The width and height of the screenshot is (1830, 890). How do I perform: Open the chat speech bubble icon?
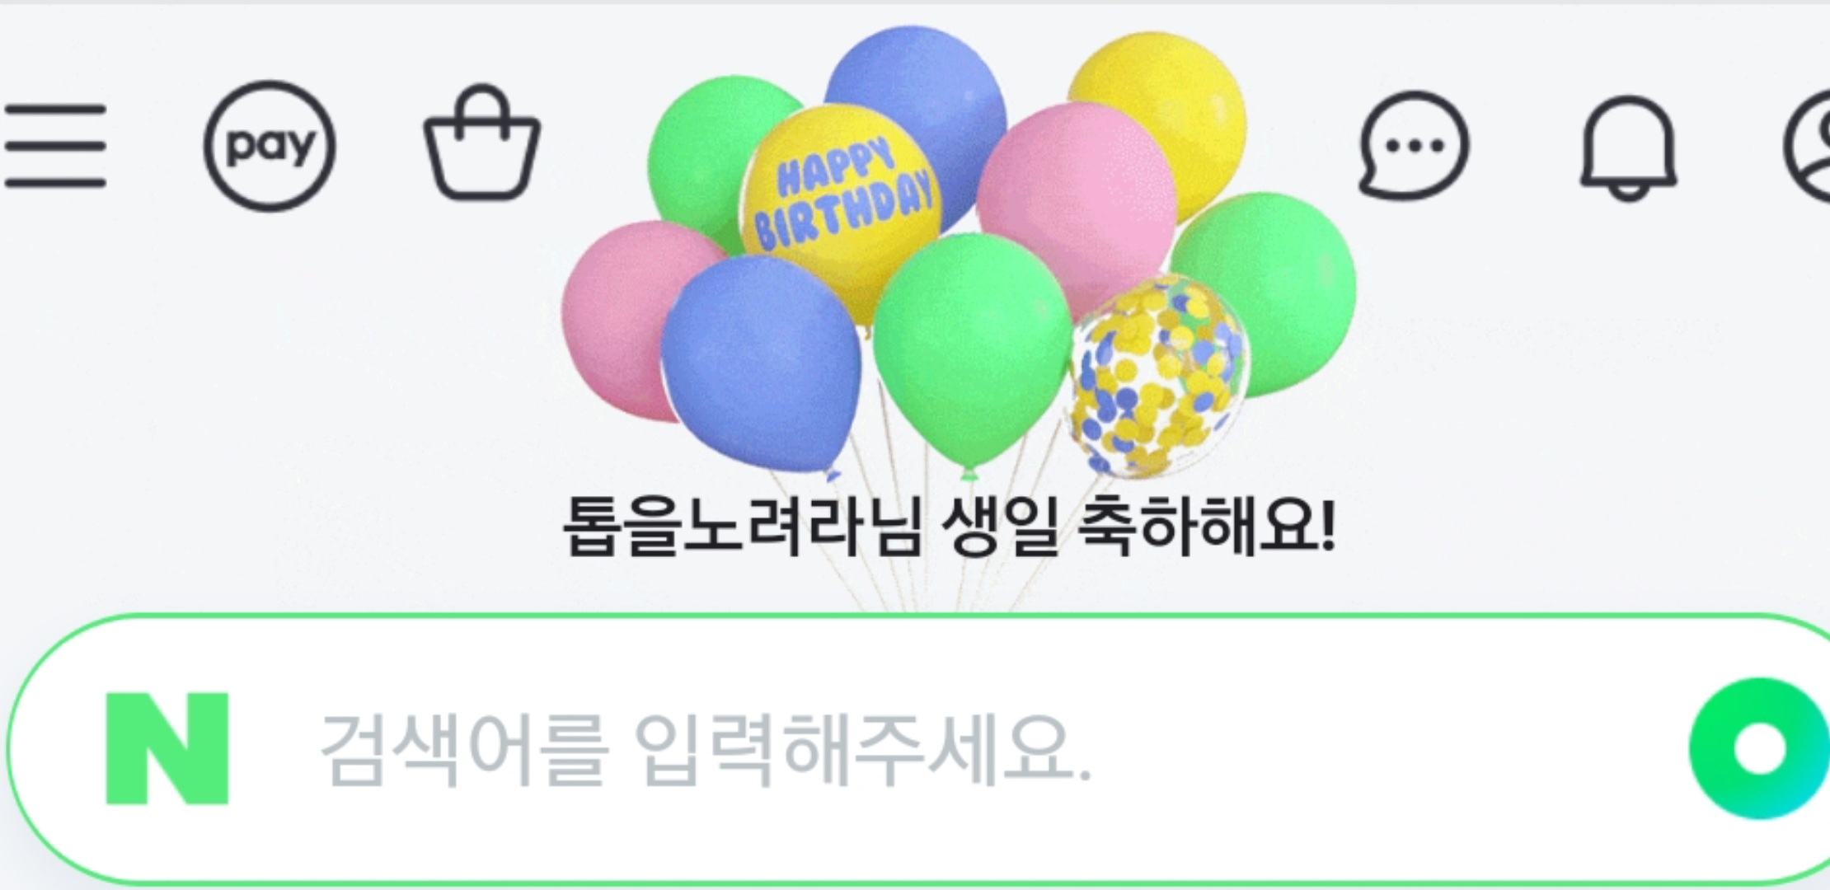pos(1413,146)
